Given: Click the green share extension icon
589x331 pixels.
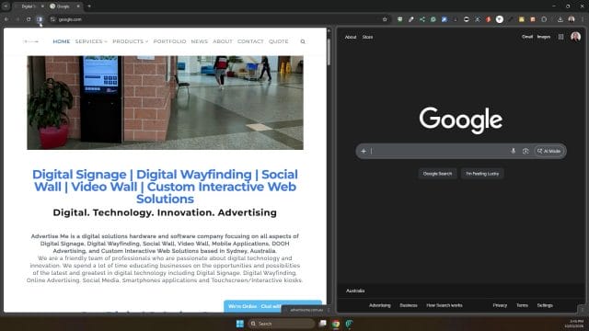Looking at the screenshot, I should [x=422, y=19].
